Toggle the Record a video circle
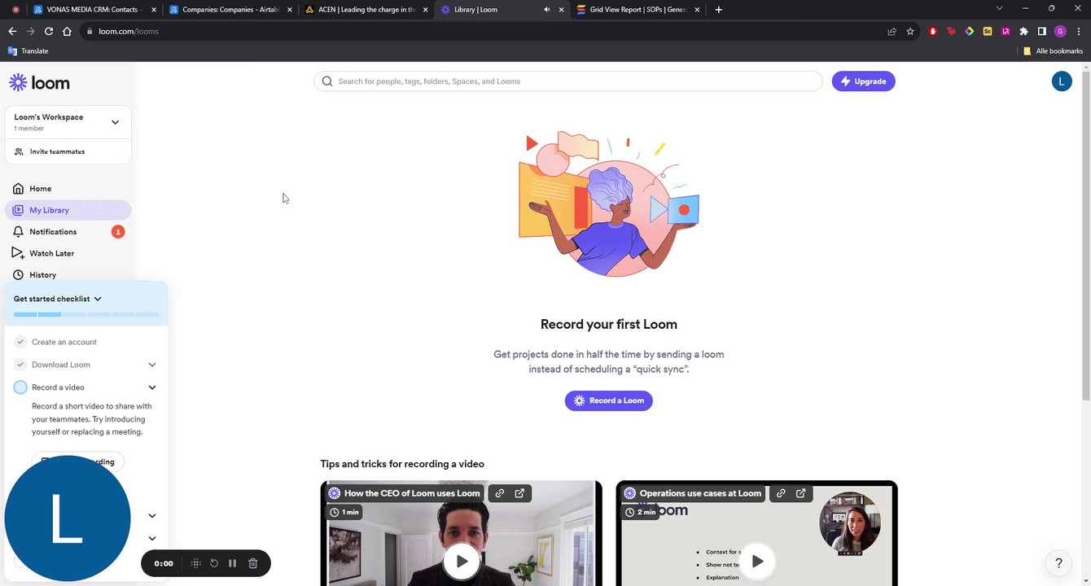This screenshot has width=1091, height=586. tap(20, 387)
